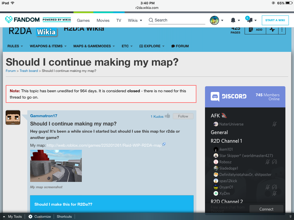Open the three-dot more options menu
294x220 pixels.
[x=282, y=30]
